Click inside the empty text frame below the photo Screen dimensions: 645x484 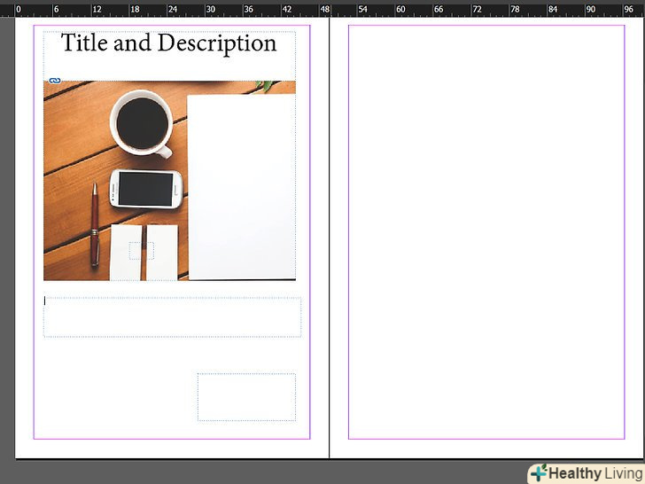pyautogui.click(x=172, y=317)
